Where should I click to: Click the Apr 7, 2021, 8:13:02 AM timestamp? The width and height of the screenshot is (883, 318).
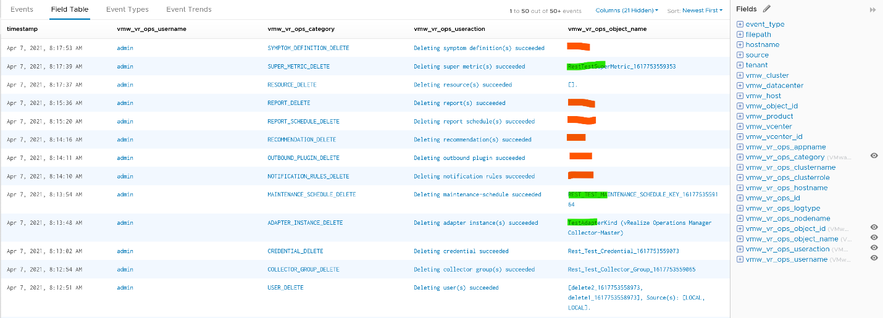pos(44,251)
